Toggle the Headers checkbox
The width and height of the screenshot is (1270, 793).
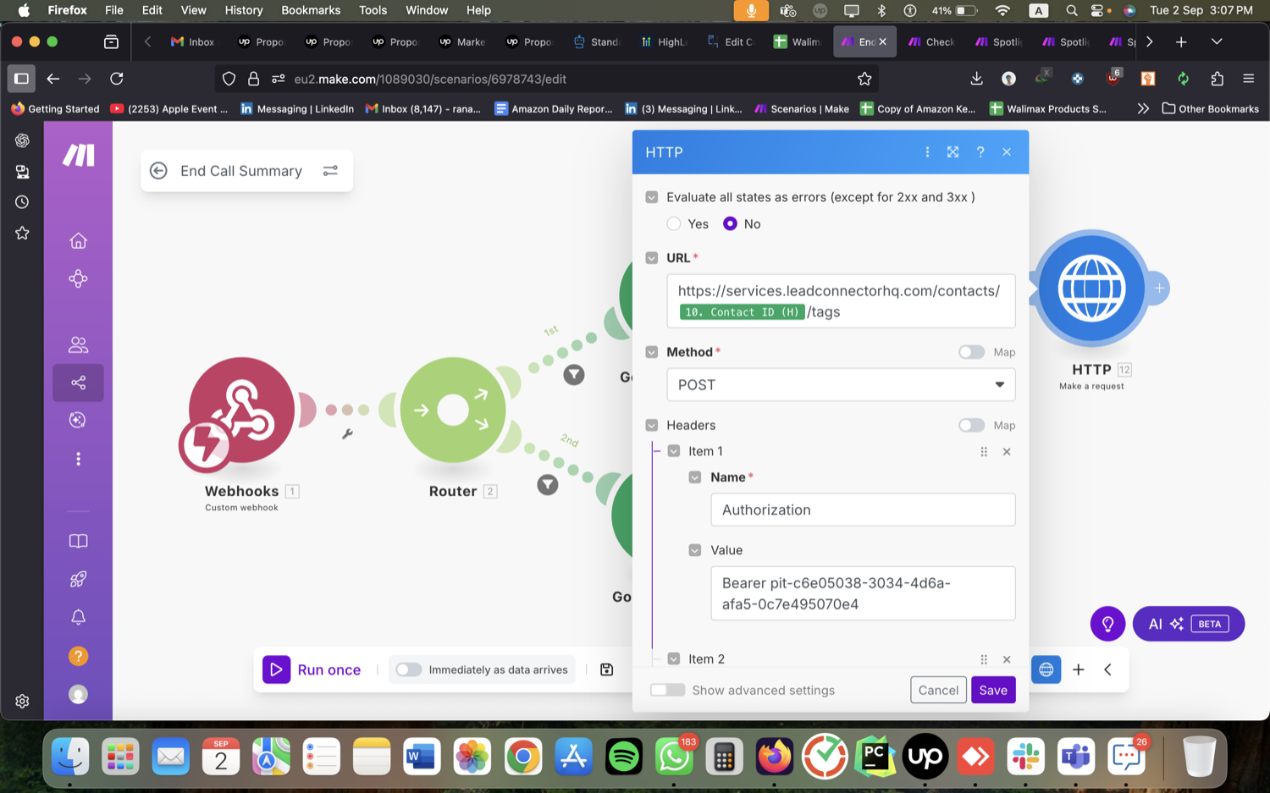[x=652, y=425]
